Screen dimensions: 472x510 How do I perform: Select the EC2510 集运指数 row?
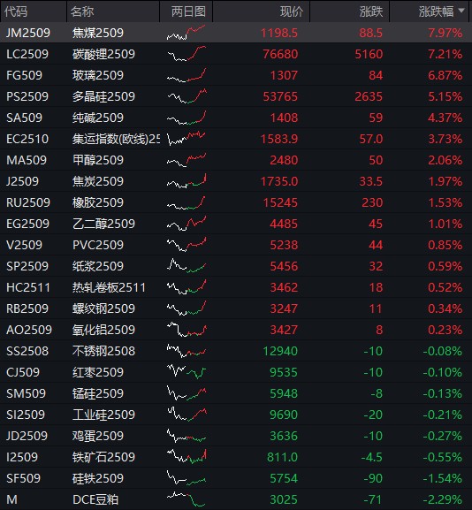pos(236,139)
